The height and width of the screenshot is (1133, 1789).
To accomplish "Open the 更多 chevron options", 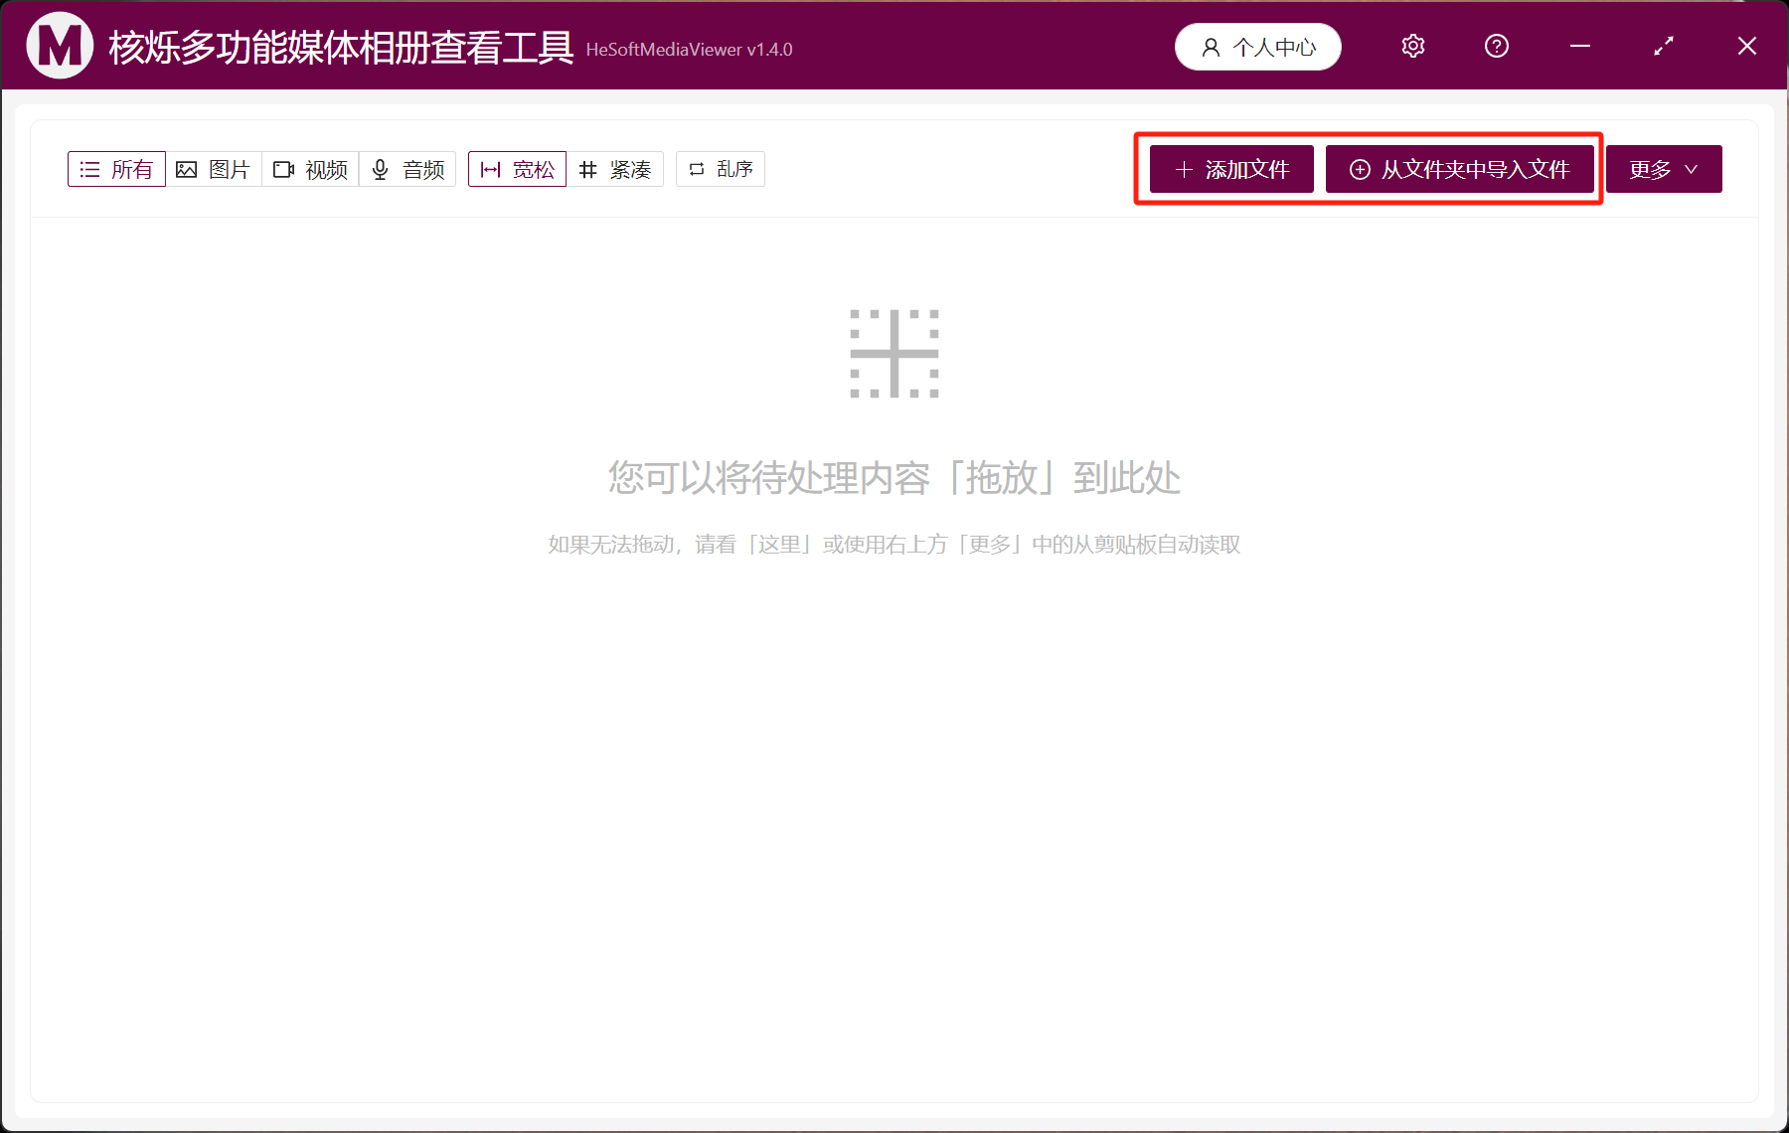I will tap(1693, 169).
